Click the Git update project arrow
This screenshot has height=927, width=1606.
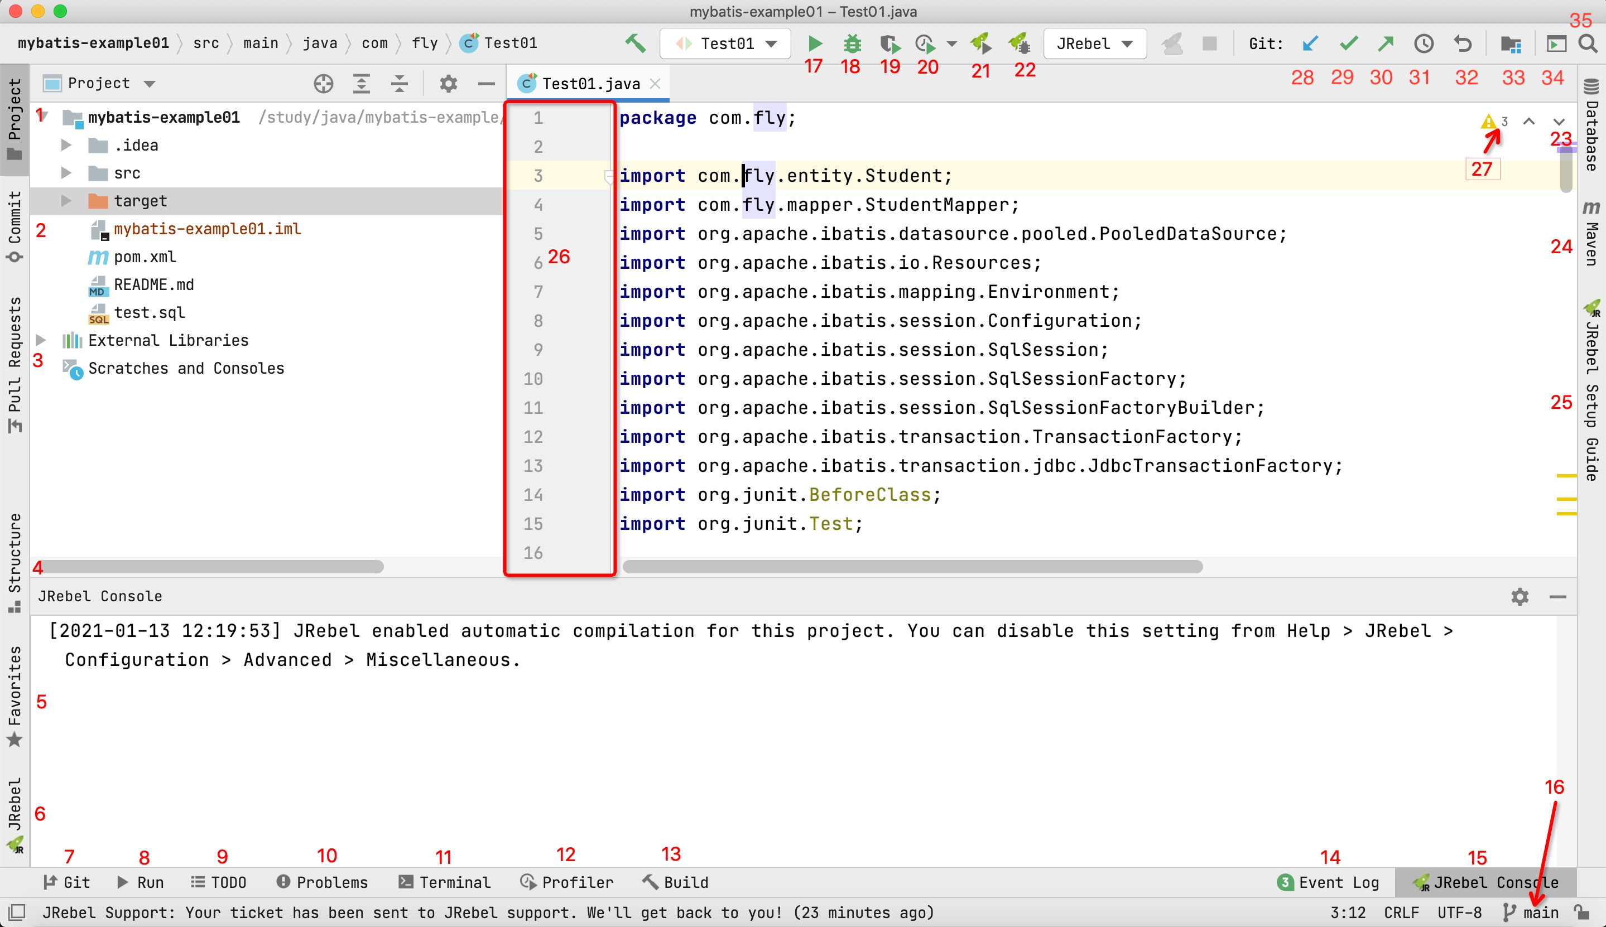tap(1310, 44)
